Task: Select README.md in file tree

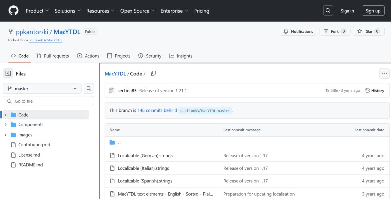Action: click(30, 165)
